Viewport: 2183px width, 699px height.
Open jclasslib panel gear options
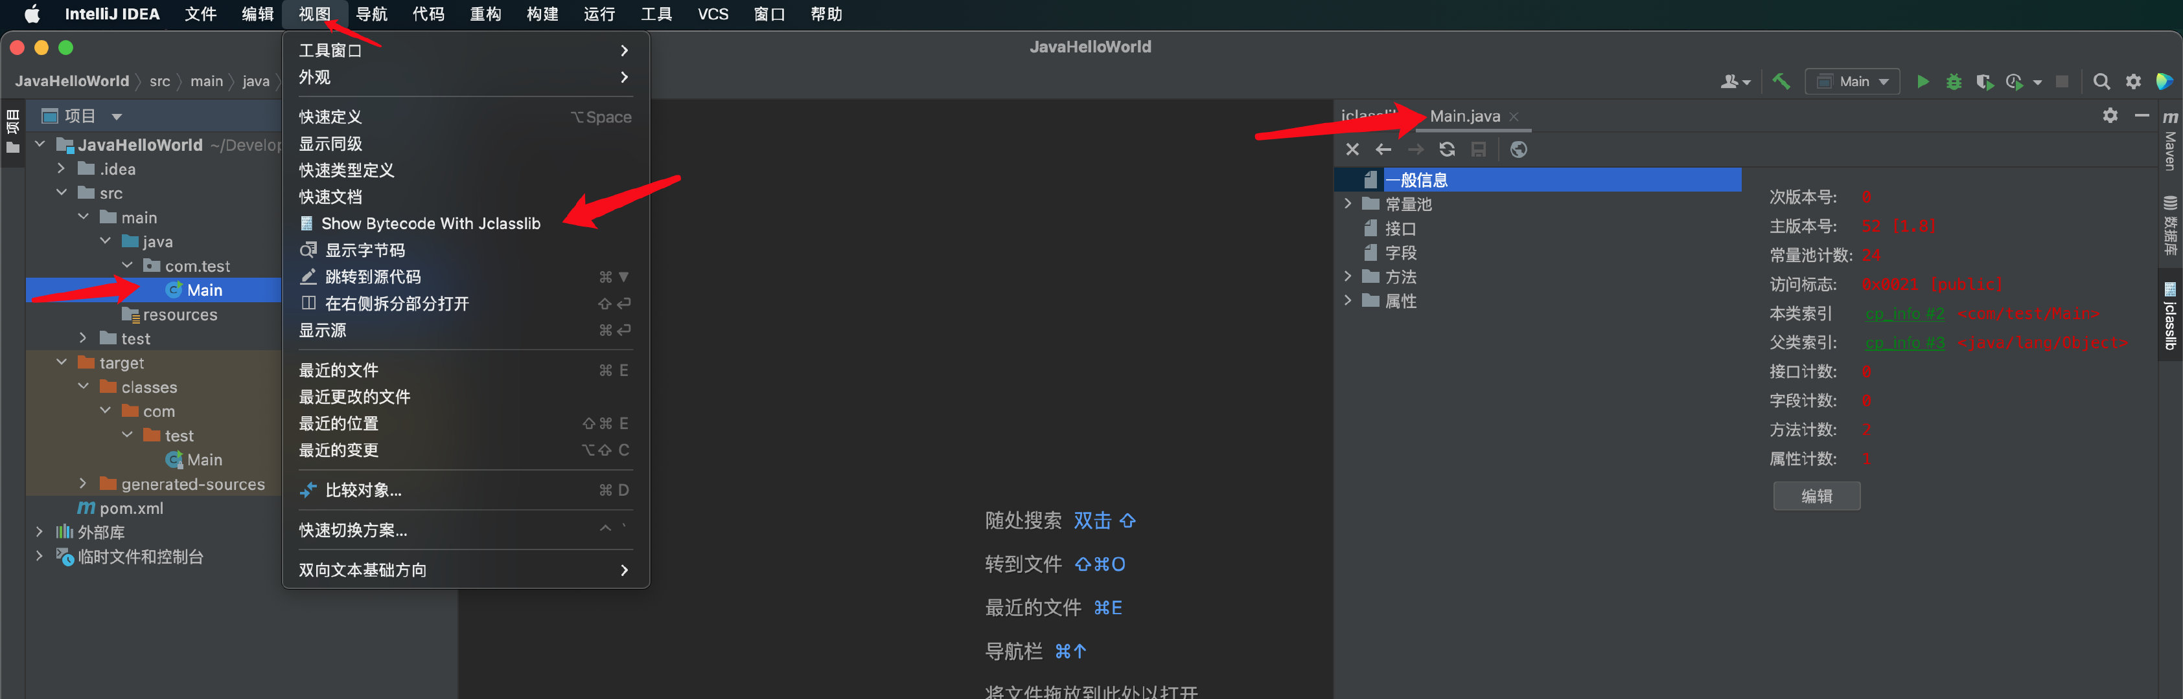[x=2109, y=116]
